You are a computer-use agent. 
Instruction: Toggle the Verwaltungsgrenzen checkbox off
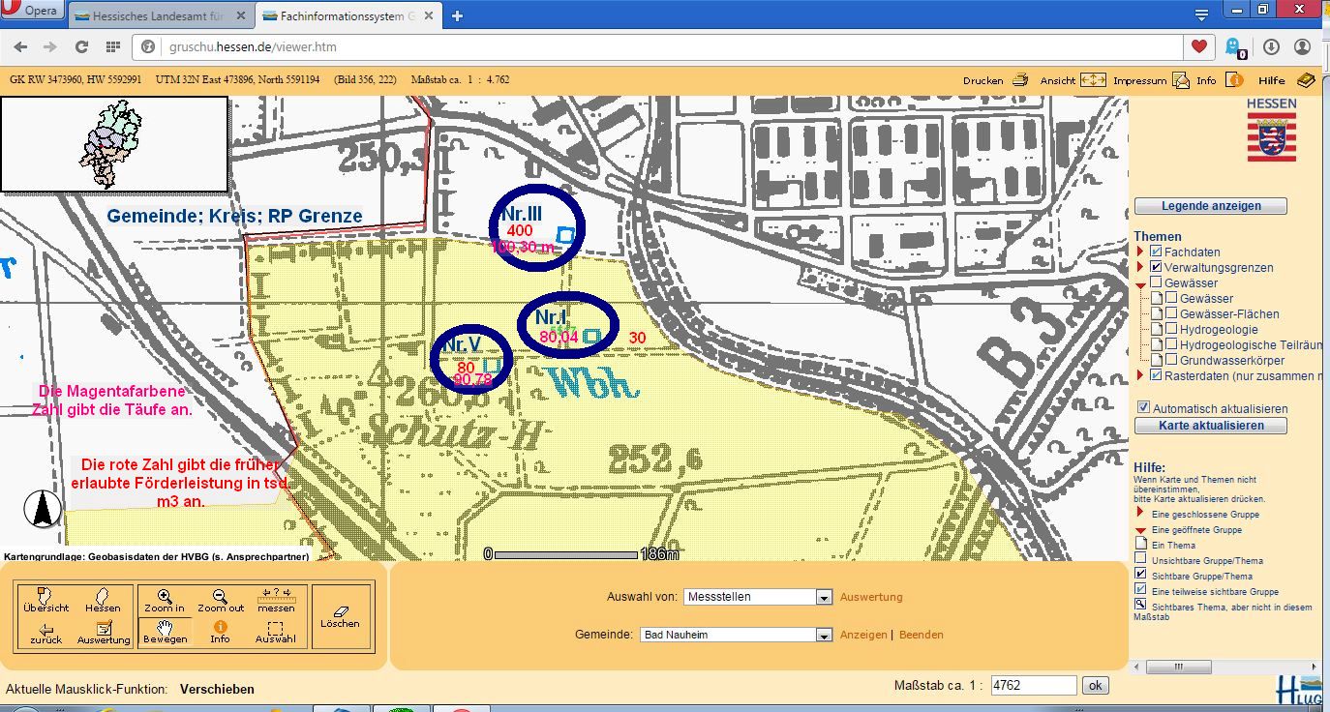pyautogui.click(x=1156, y=267)
